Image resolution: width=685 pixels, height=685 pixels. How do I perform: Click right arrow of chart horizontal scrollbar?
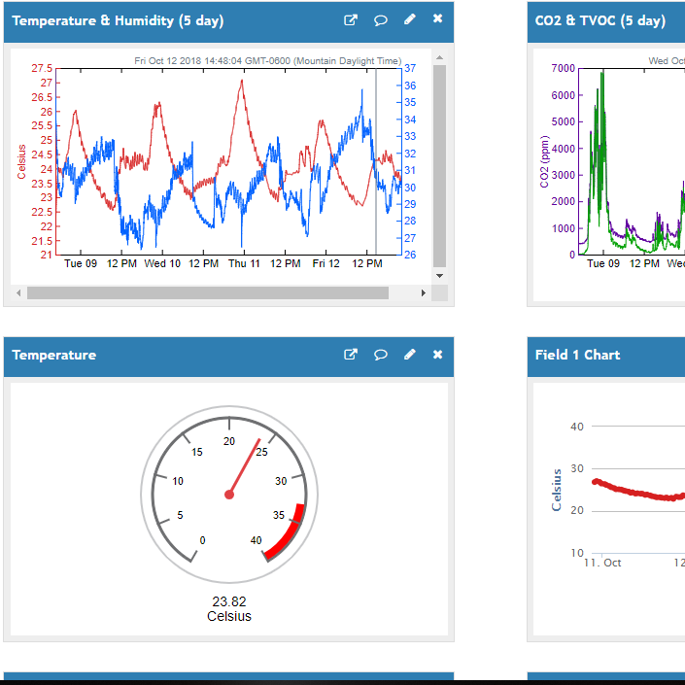pyautogui.click(x=424, y=292)
